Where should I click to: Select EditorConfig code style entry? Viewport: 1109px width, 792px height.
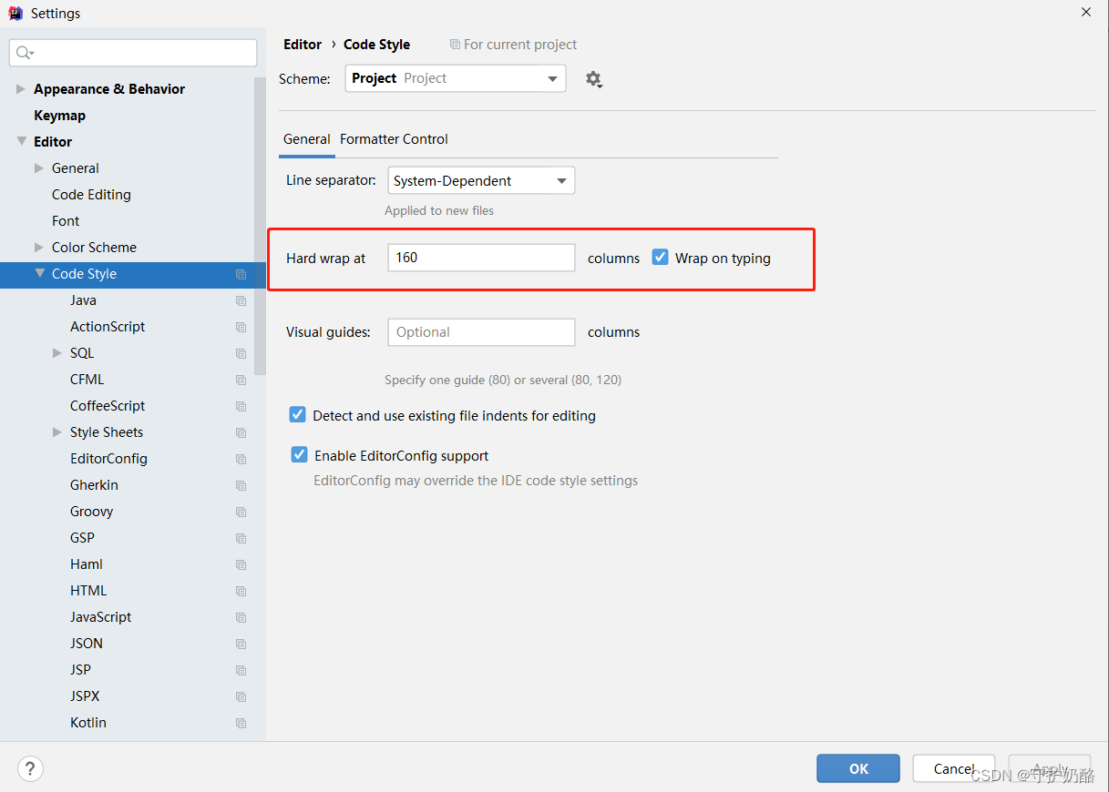[108, 459]
